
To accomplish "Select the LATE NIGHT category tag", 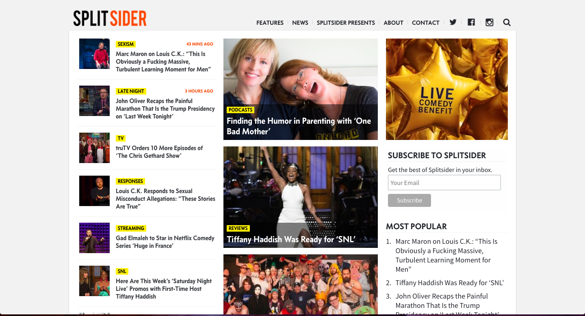I will (x=131, y=91).
